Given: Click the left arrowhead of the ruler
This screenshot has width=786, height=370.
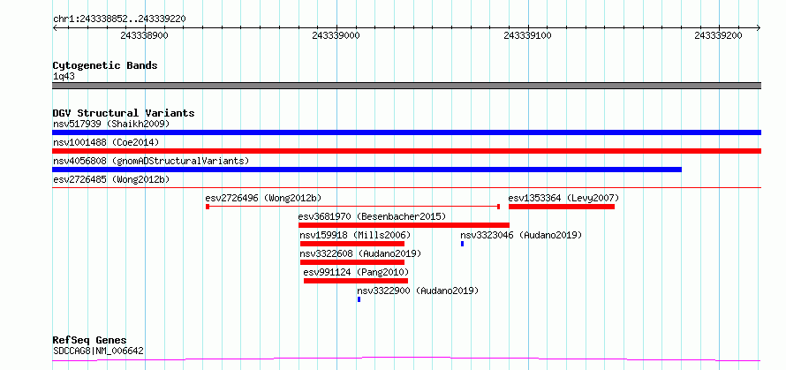Looking at the screenshot, I should coord(55,28).
